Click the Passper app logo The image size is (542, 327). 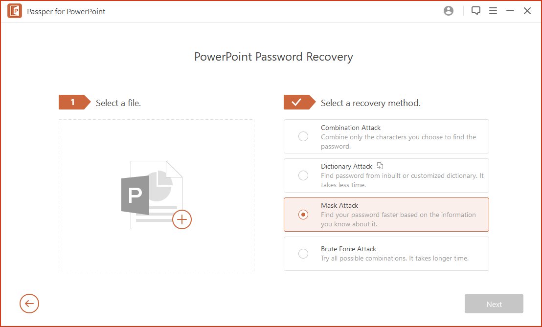(x=15, y=11)
